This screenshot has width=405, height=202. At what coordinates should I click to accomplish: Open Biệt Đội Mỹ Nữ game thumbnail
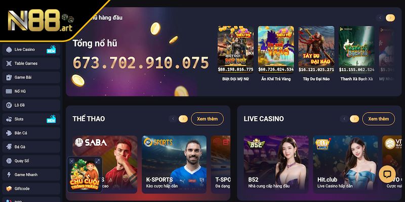235,49
